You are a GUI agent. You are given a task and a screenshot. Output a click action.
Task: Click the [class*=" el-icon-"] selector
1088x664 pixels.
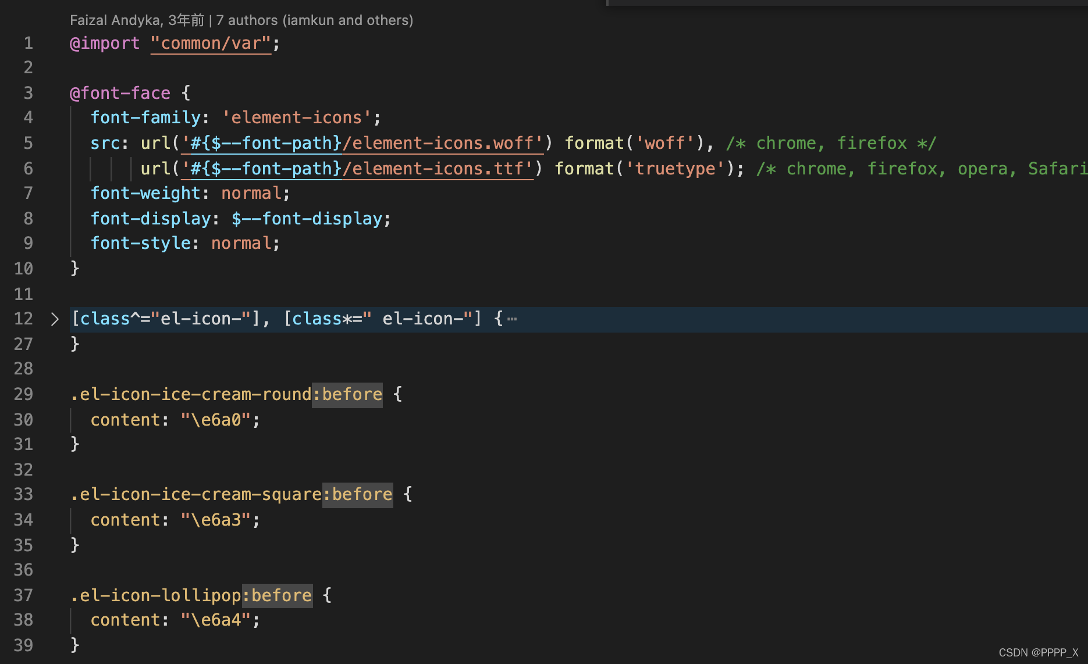[x=383, y=319]
